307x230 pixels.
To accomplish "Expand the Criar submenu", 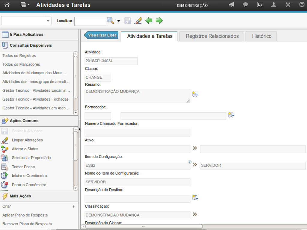I will [x=74, y=206].
